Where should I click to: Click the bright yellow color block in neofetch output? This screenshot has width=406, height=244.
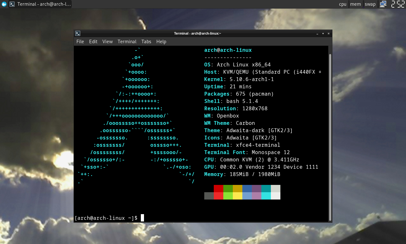point(238,196)
